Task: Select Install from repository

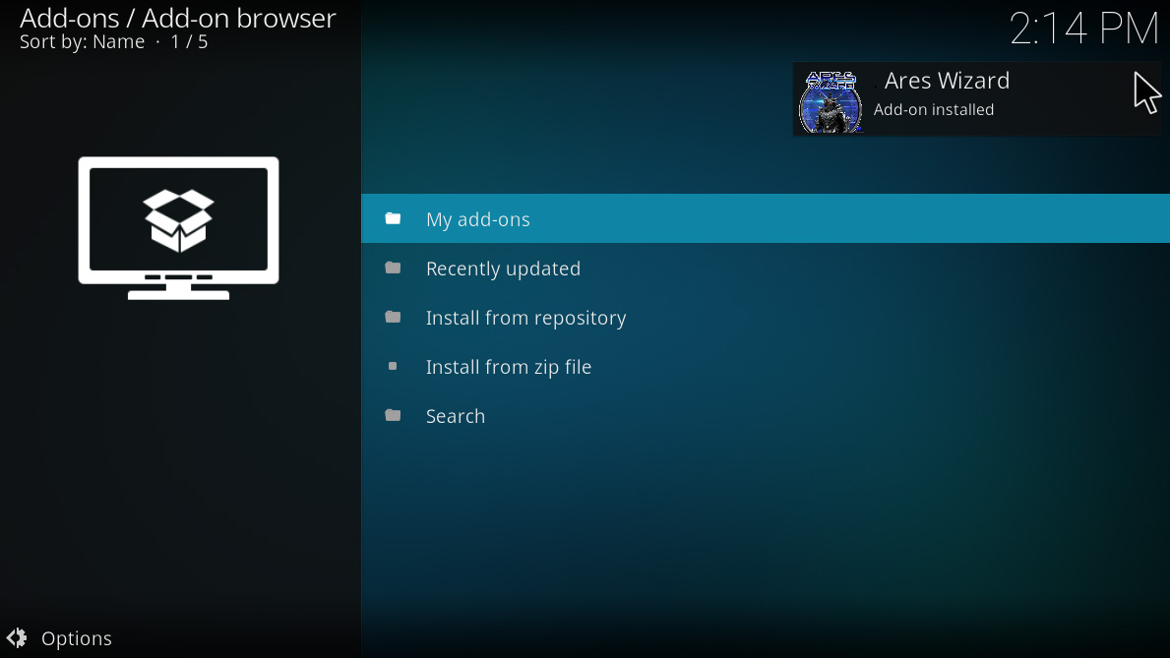Action: (525, 317)
